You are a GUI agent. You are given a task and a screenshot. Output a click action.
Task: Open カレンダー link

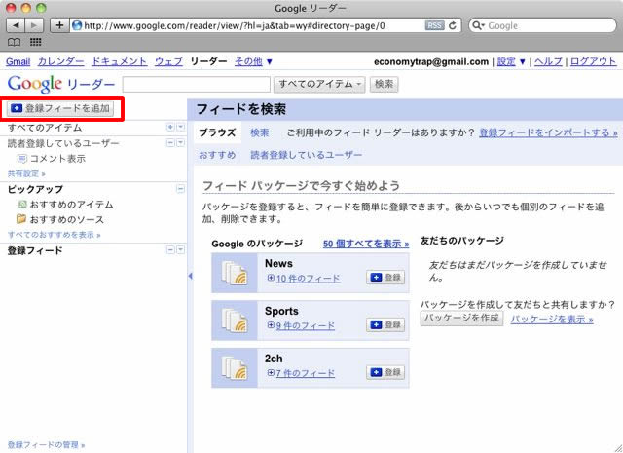[60, 61]
